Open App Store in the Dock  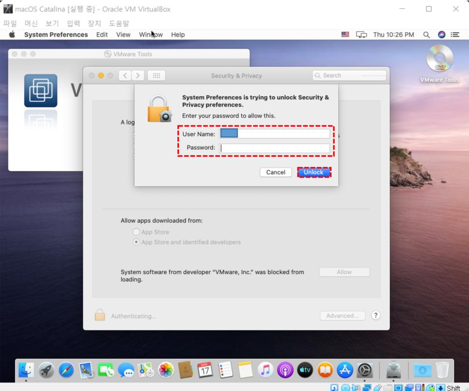[x=345, y=370]
